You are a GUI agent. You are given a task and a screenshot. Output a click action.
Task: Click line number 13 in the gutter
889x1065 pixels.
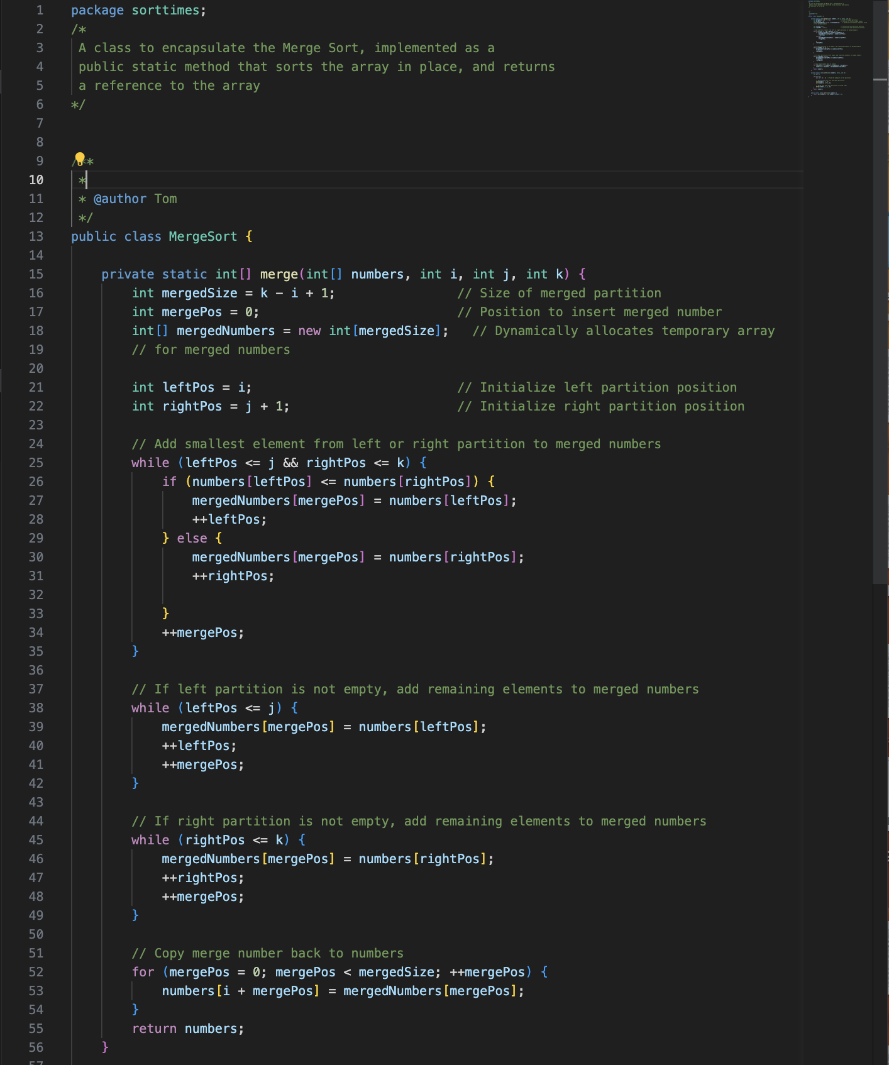36,236
